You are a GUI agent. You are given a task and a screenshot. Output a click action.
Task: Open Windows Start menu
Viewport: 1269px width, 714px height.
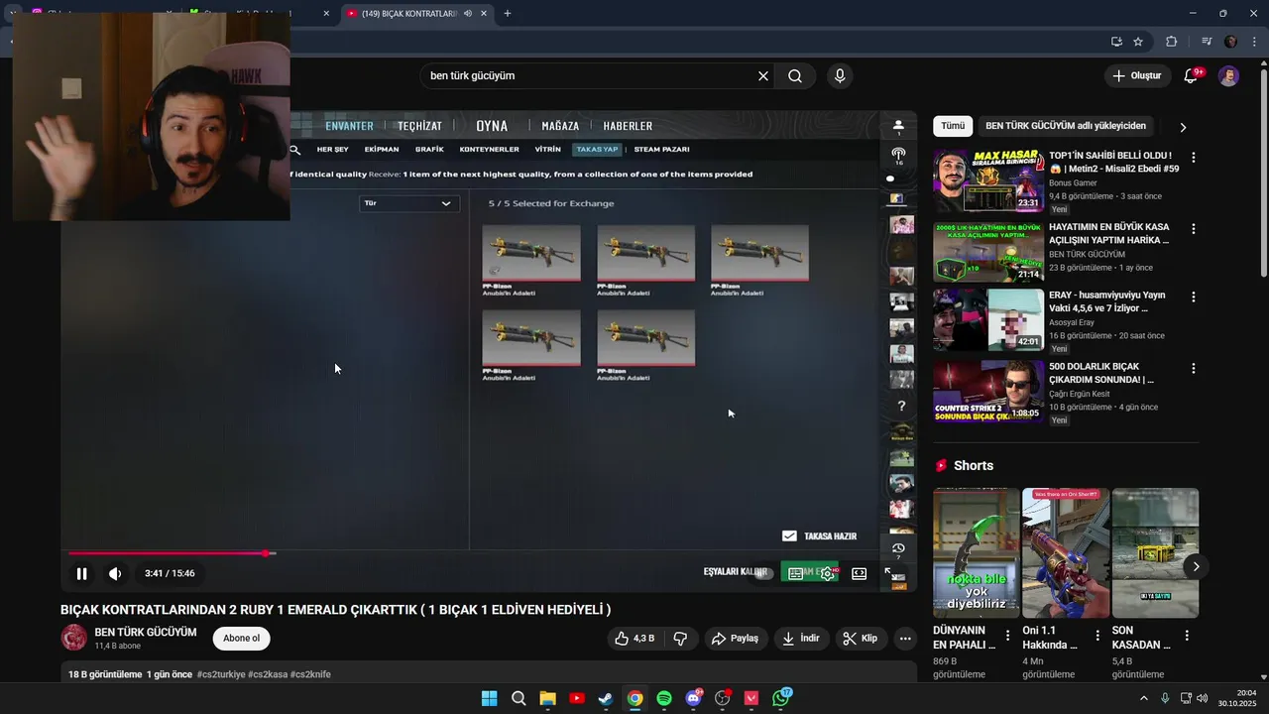(x=489, y=698)
